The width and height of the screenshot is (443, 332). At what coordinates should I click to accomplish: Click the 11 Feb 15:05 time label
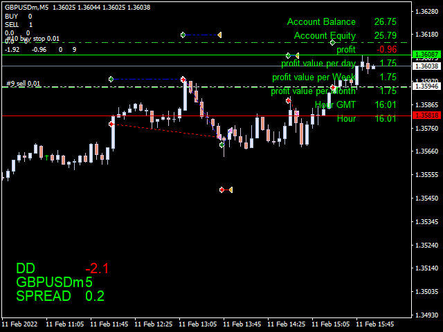click(331, 324)
